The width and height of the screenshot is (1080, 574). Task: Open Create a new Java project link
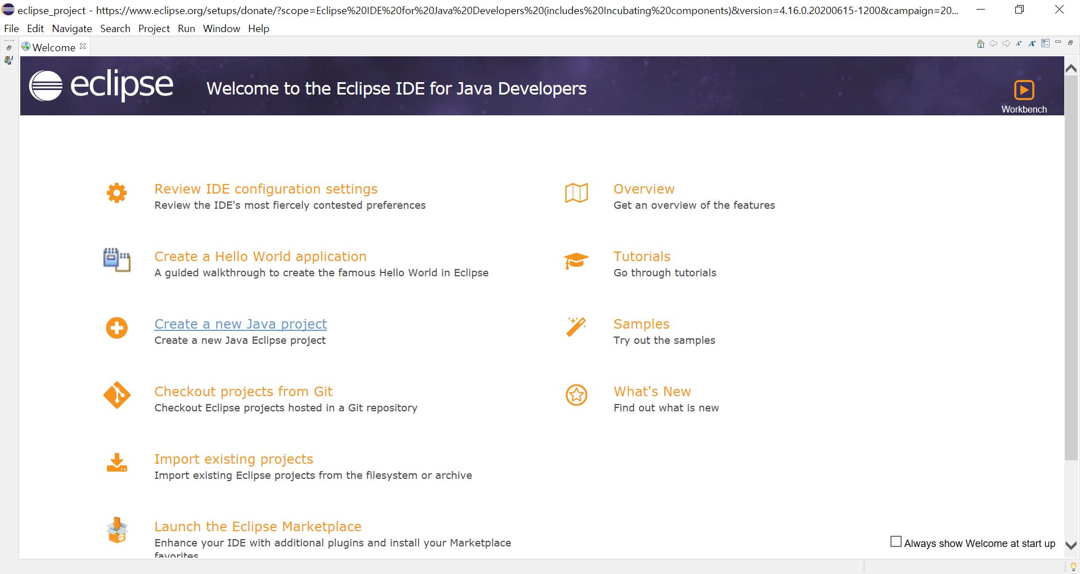(x=241, y=324)
